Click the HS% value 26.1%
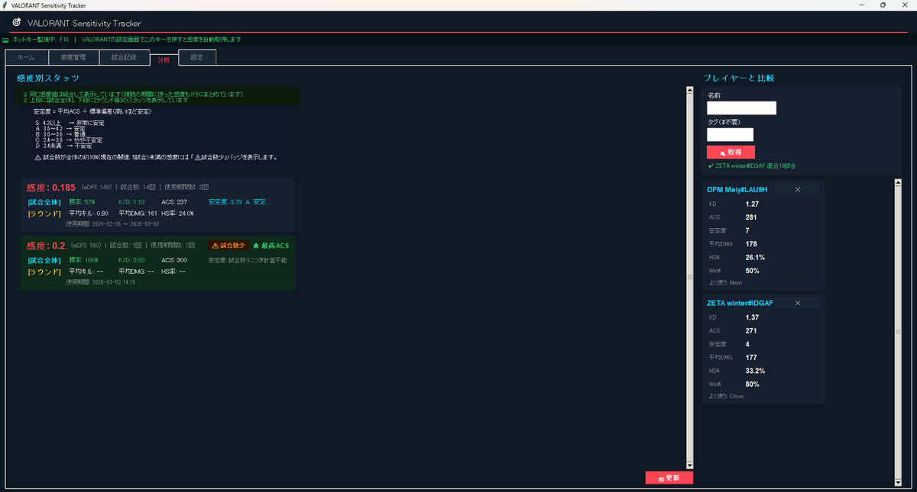This screenshot has height=492, width=917. coord(755,257)
